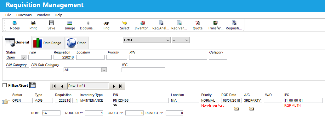Click the RCVD QTY field

point(175,113)
